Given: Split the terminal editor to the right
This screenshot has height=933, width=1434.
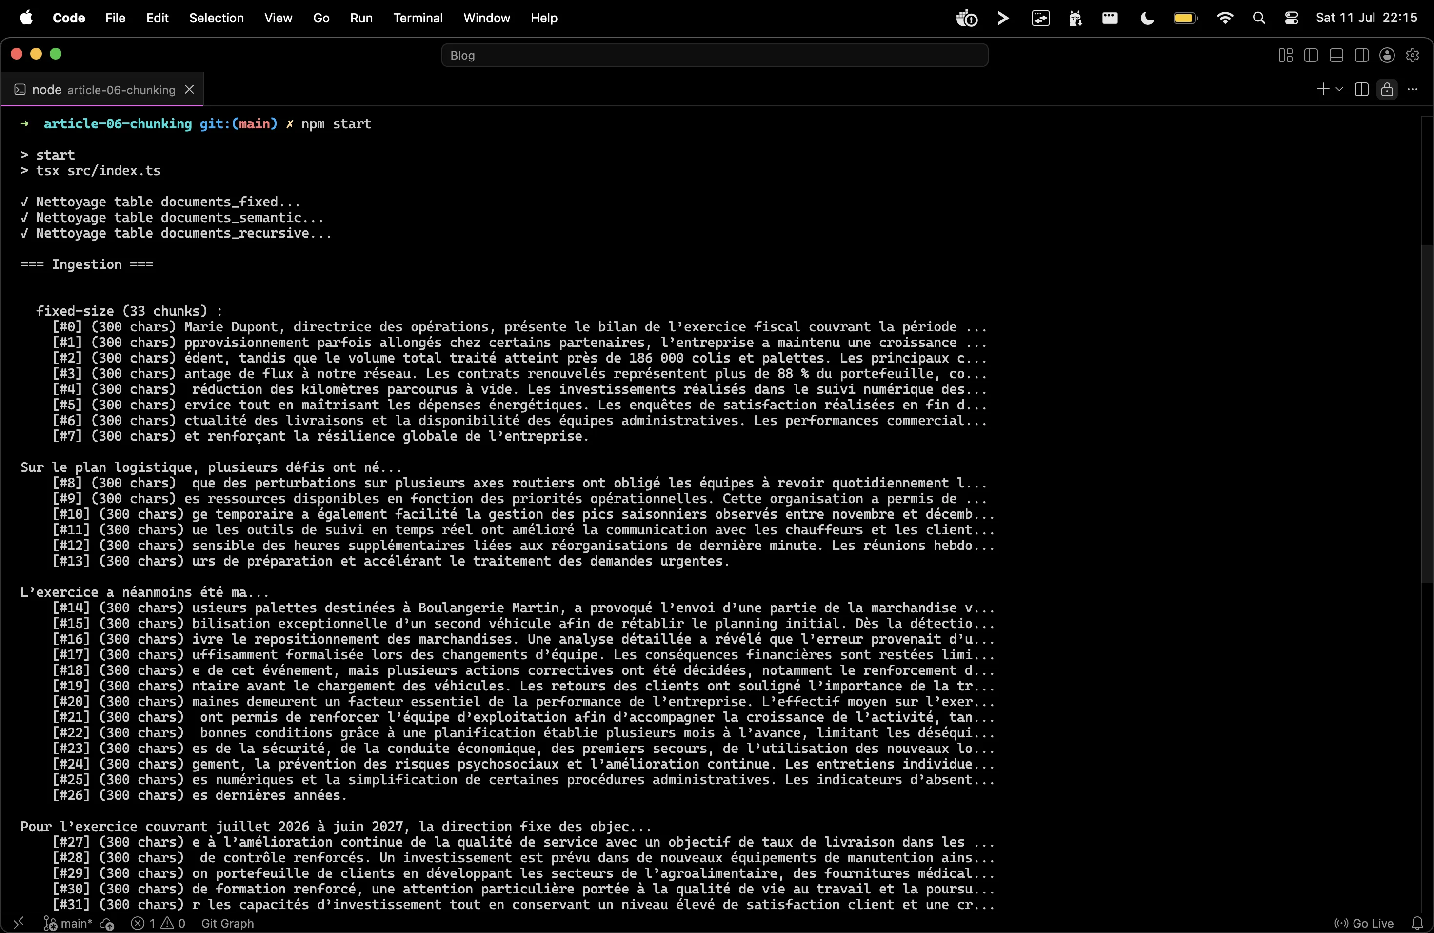Looking at the screenshot, I should click(1361, 90).
